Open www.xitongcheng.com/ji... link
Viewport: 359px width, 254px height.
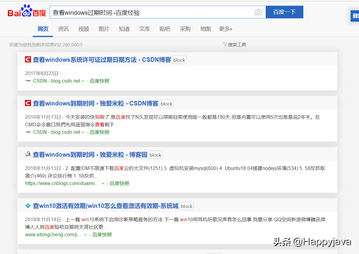53,235
